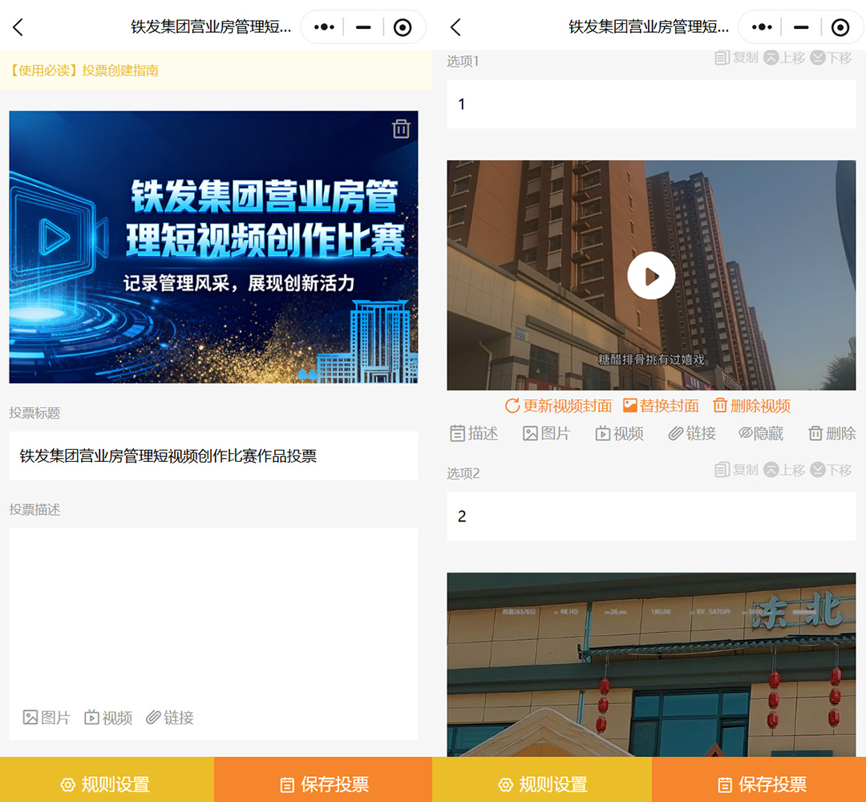Add an image (图片) to option 1
The image size is (866, 802).
click(546, 434)
